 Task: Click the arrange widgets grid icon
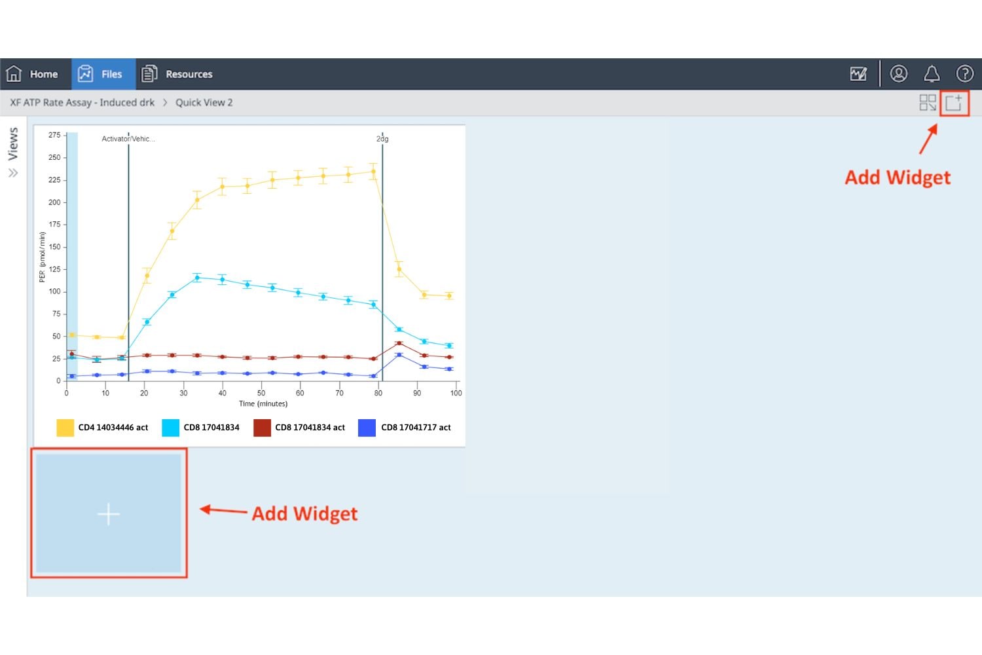pos(927,103)
